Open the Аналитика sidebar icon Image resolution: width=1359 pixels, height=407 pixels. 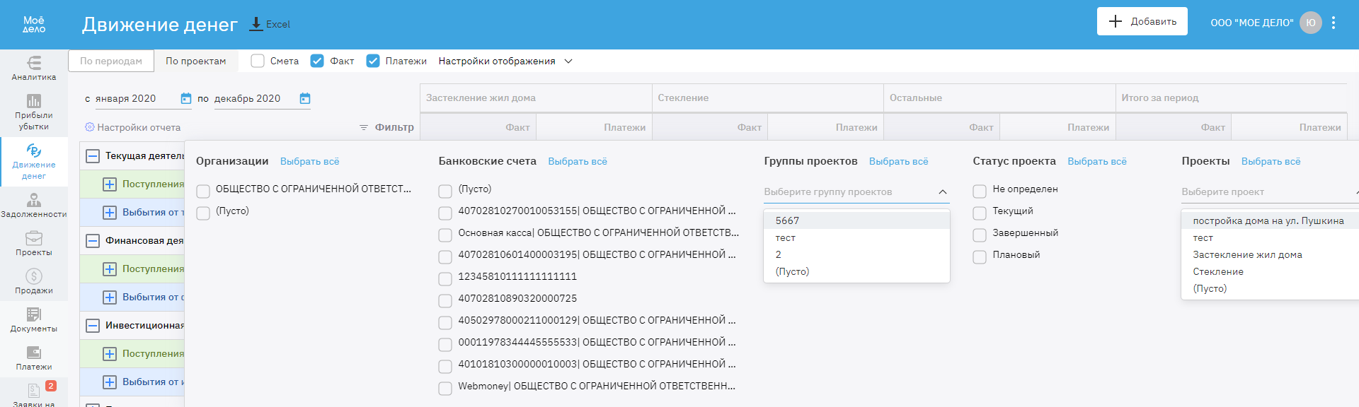click(33, 64)
